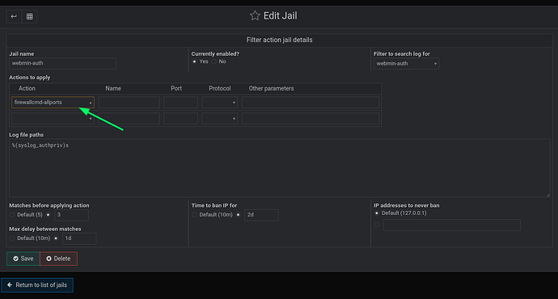Open the first row Protocol dropdown

(x=220, y=103)
